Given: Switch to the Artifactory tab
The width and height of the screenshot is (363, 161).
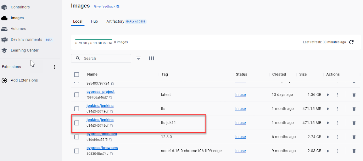Looking at the screenshot, I should click(115, 21).
